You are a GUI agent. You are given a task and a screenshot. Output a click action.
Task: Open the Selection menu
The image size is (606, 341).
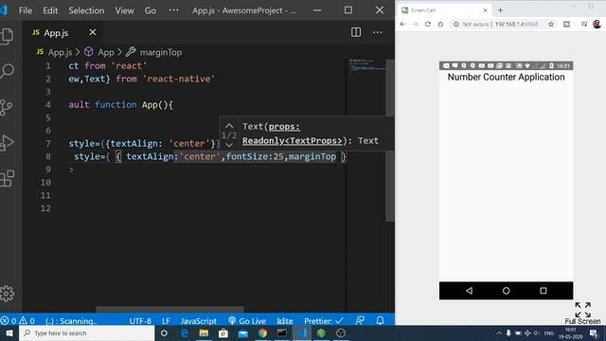coord(86,10)
